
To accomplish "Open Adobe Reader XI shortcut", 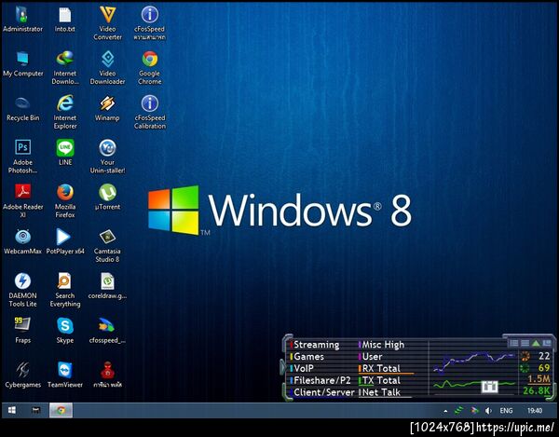I will pos(22,200).
